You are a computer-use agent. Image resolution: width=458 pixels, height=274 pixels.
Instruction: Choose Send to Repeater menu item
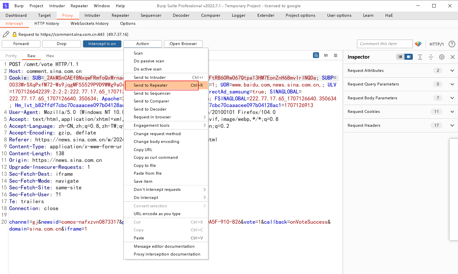166,85
